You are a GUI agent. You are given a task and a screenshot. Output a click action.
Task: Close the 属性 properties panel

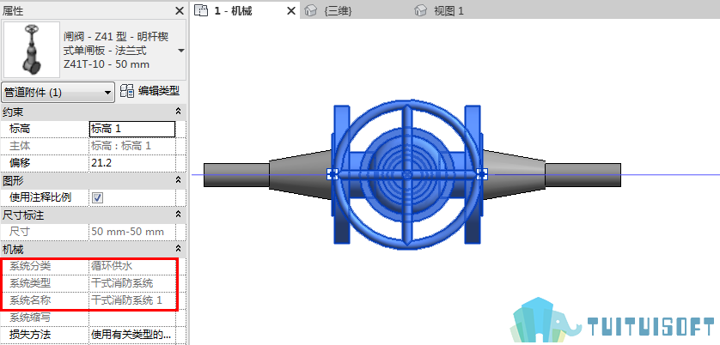[180, 10]
